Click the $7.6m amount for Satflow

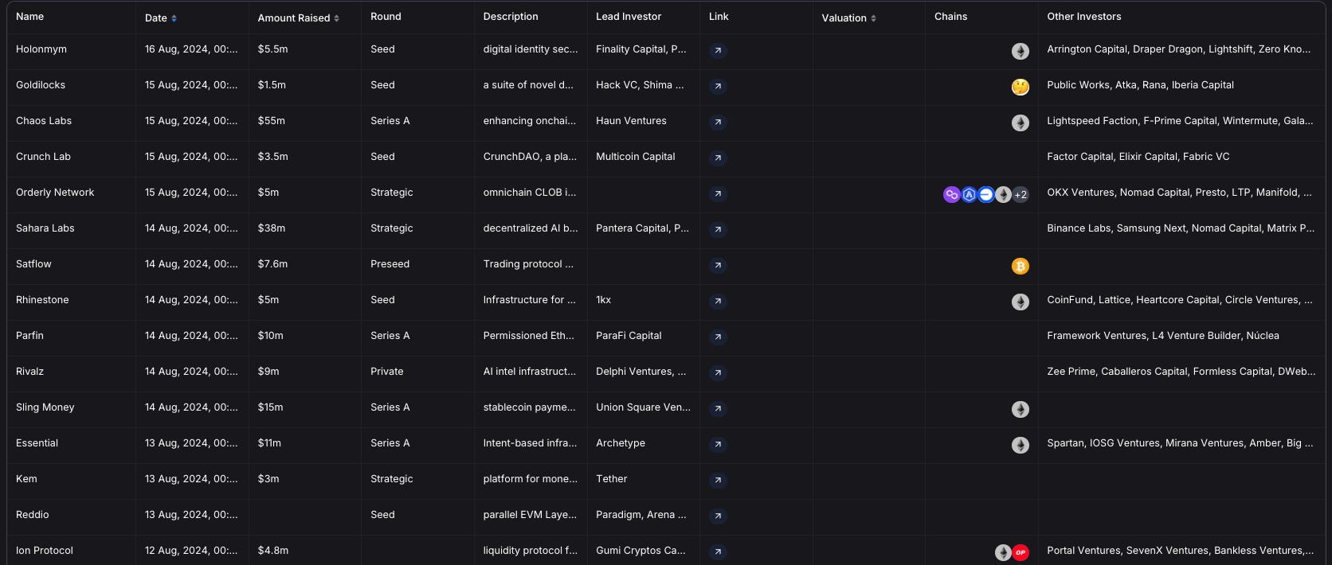273,264
